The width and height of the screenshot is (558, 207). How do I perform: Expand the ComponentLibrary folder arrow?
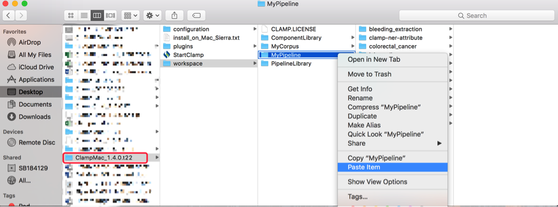click(353, 38)
